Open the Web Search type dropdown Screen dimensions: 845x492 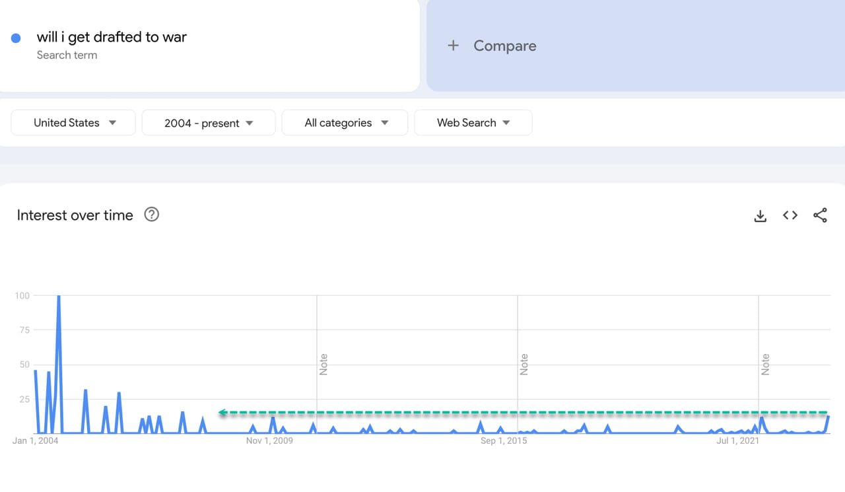(473, 123)
